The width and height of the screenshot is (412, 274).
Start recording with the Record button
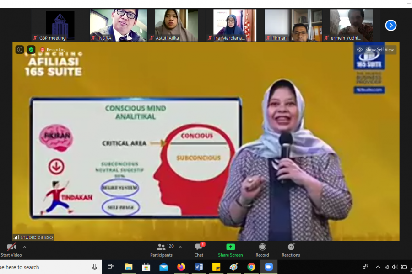[262, 249]
